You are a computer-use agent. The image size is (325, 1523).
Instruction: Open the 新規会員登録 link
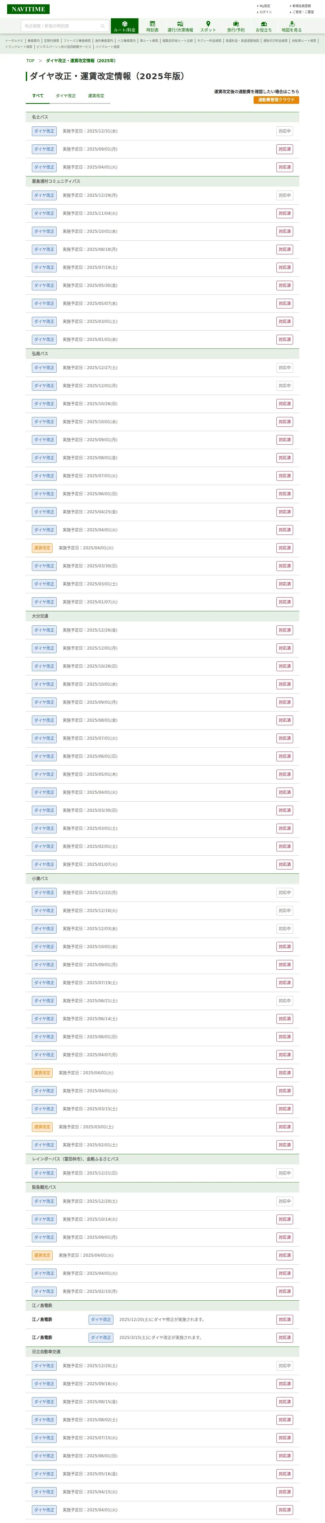301,6
